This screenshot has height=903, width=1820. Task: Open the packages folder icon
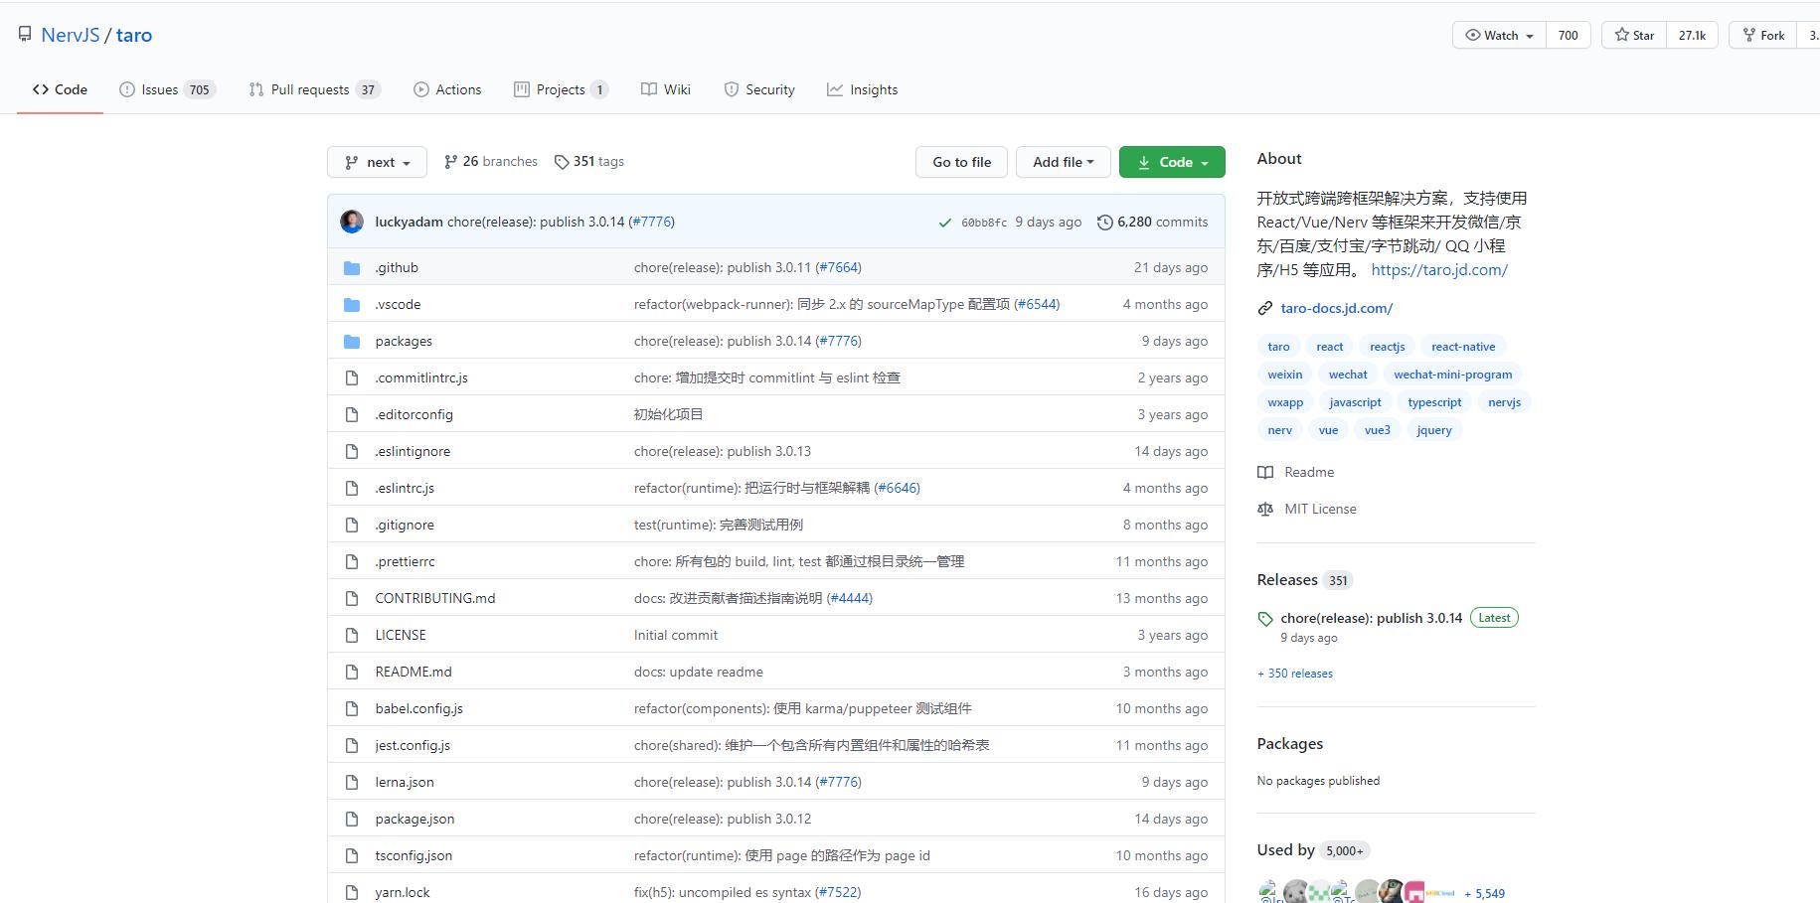pos(352,342)
